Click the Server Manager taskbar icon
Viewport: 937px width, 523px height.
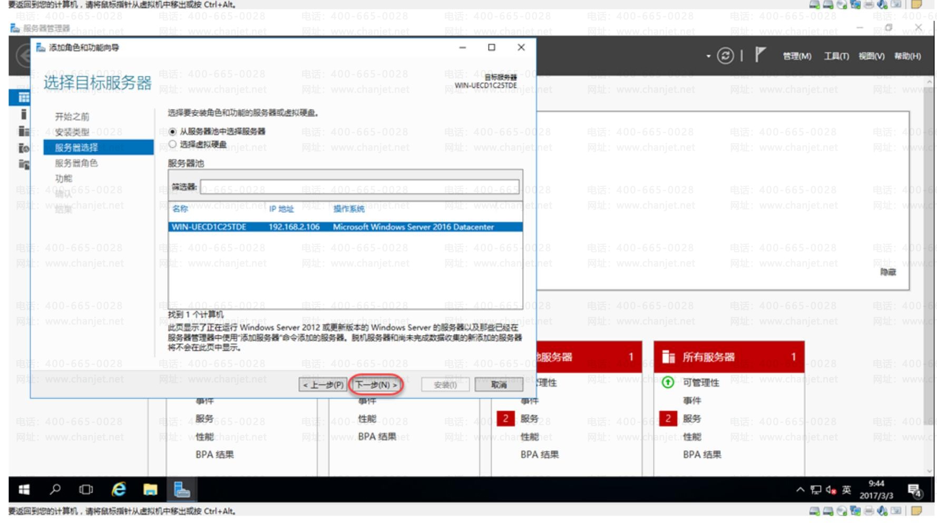182,490
